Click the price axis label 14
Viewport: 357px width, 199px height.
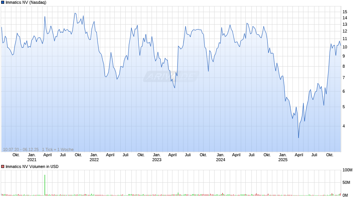[x=345, y=18]
